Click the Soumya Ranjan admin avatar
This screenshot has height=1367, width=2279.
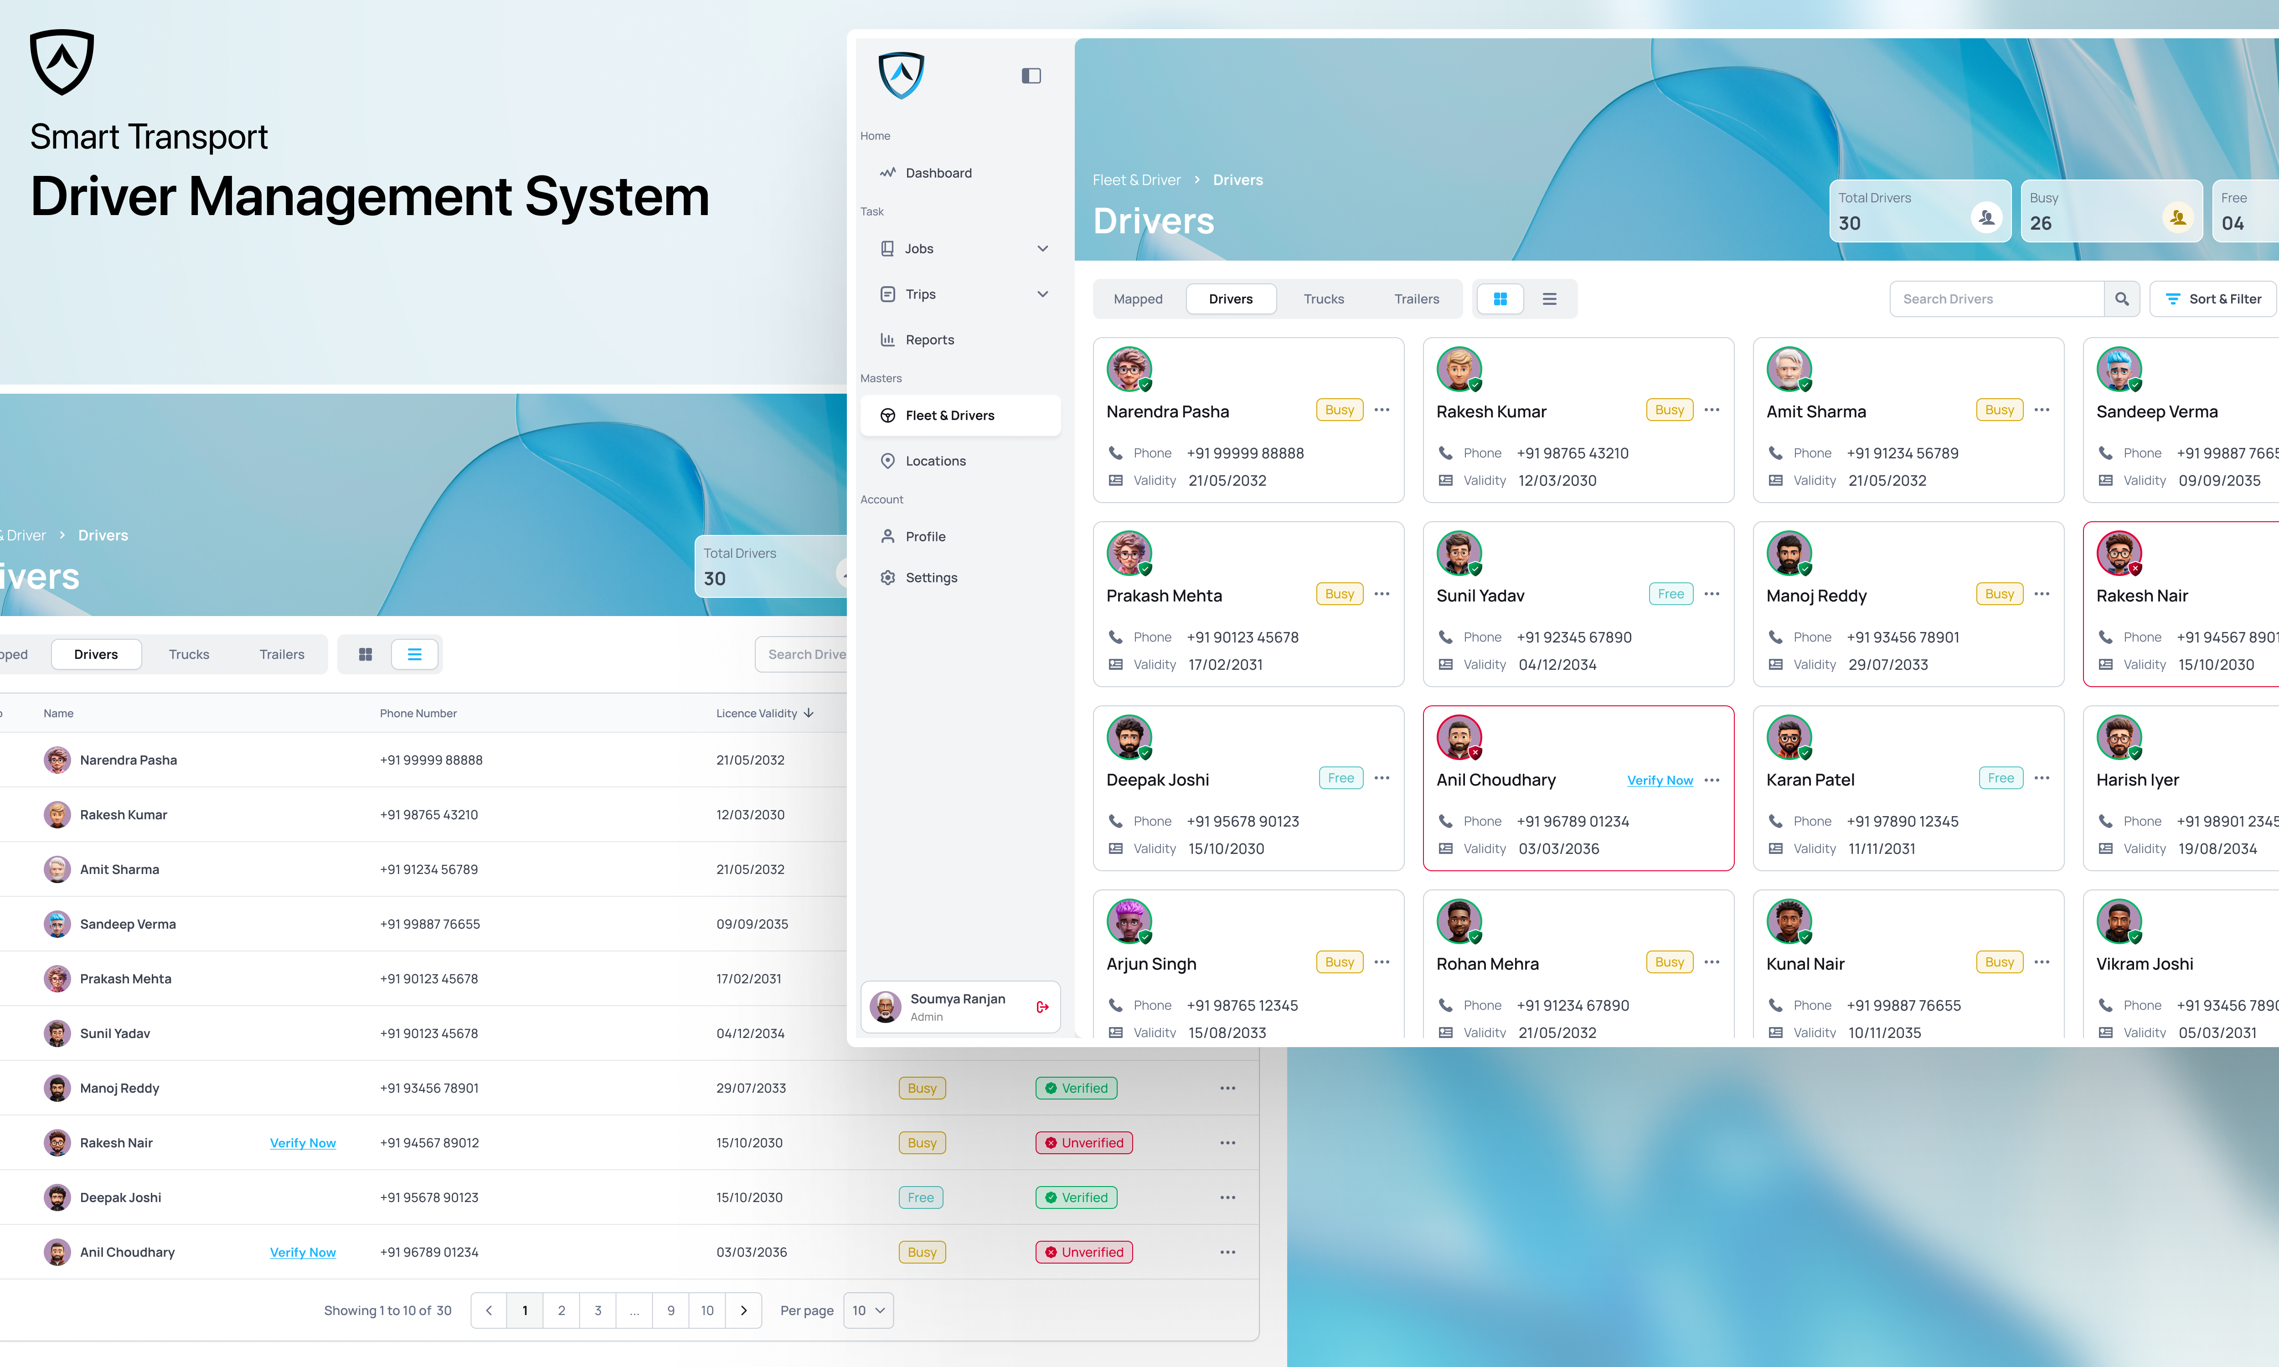pos(885,1007)
